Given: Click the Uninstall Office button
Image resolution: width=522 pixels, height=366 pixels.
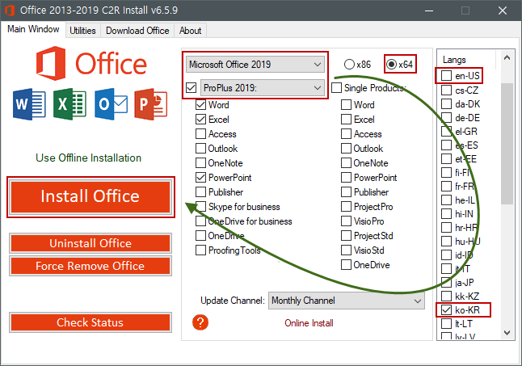Looking at the screenshot, I should pyautogui.click(x=91, y=243).
